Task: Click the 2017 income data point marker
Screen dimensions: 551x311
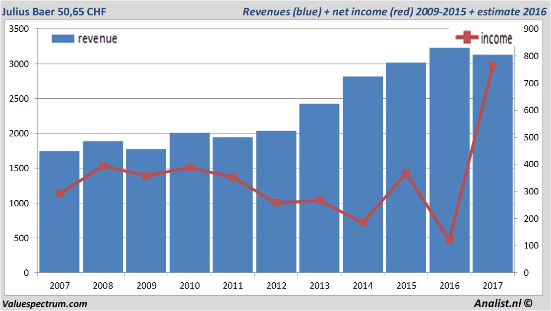Action: click(492, 65)
